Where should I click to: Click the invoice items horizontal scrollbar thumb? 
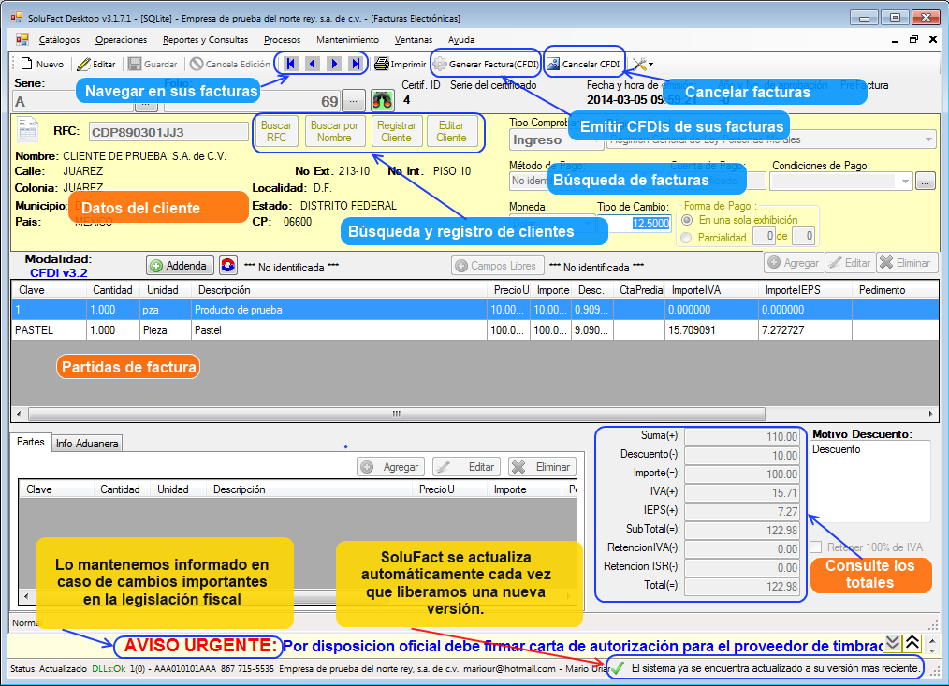[397, 415]
